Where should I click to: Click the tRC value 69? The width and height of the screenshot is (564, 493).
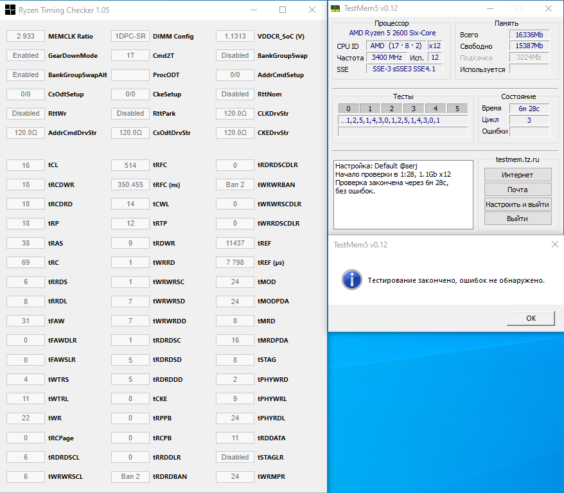pyautogui.click(x=26, y=262)
